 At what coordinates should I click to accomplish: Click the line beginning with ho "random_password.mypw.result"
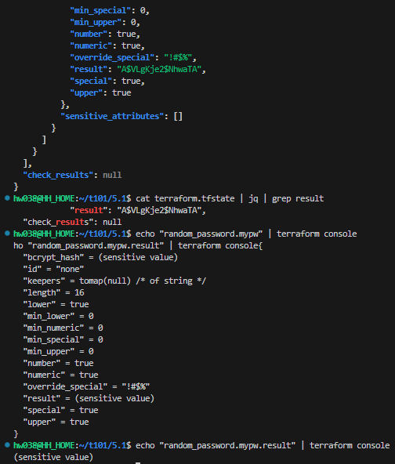(138, 245)
